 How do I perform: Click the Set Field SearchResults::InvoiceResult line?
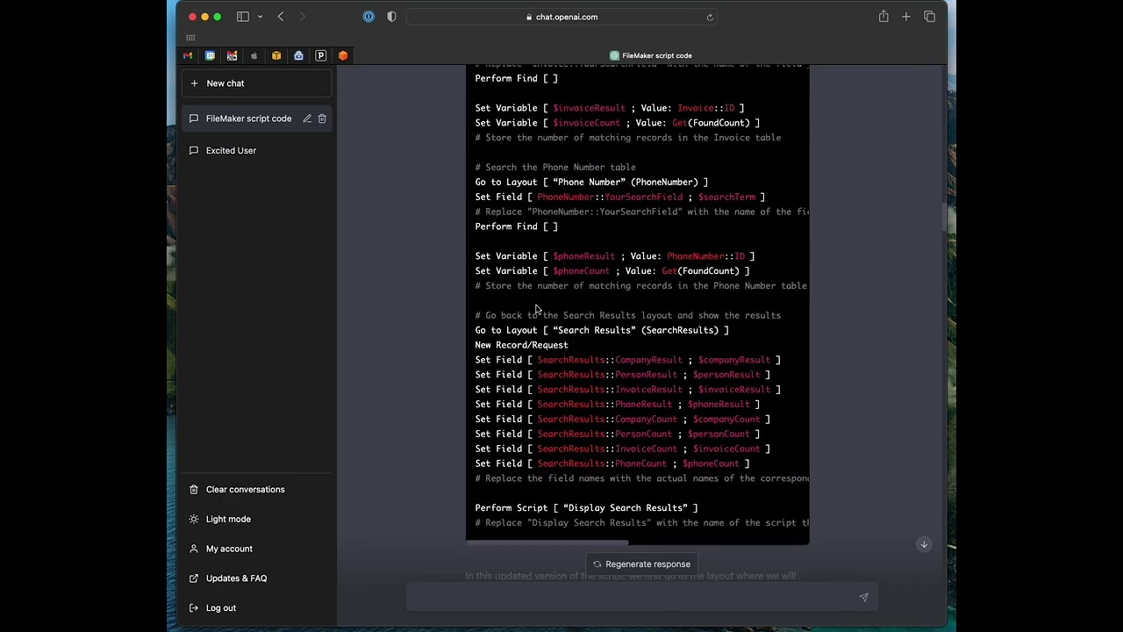pyautogui.click(x=627, y=390)
